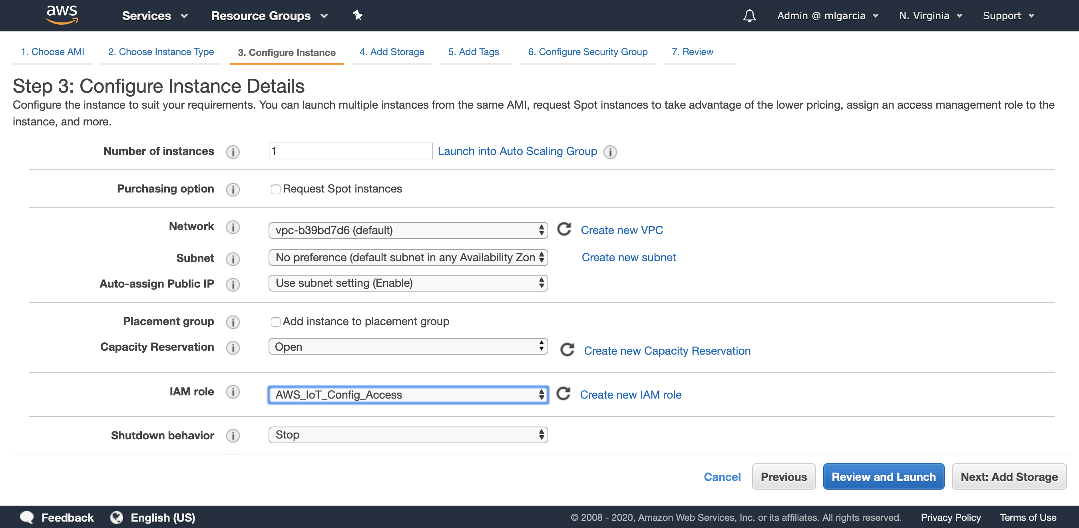Show info icon for Shutdown behavior
The width and height of the screenshot is (1079, 528).
point(233,435)
